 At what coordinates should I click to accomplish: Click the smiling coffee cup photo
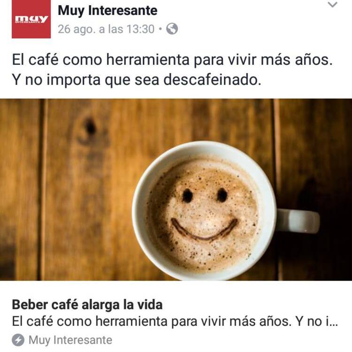point(176,190)
